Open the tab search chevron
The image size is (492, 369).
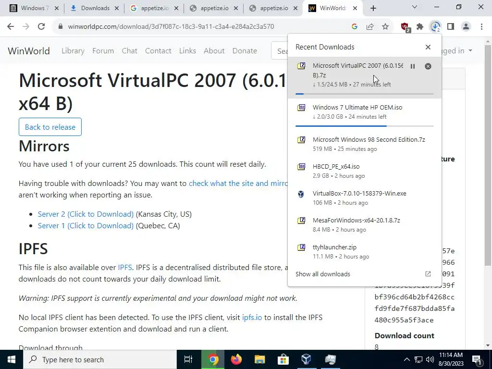pyautogui.click(x=415, y=7)
